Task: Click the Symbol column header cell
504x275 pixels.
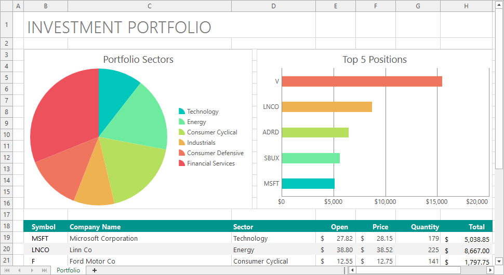Action: click(44, 227)
